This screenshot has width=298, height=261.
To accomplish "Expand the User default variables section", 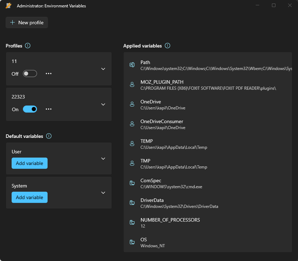I will (x=103, y=159).
